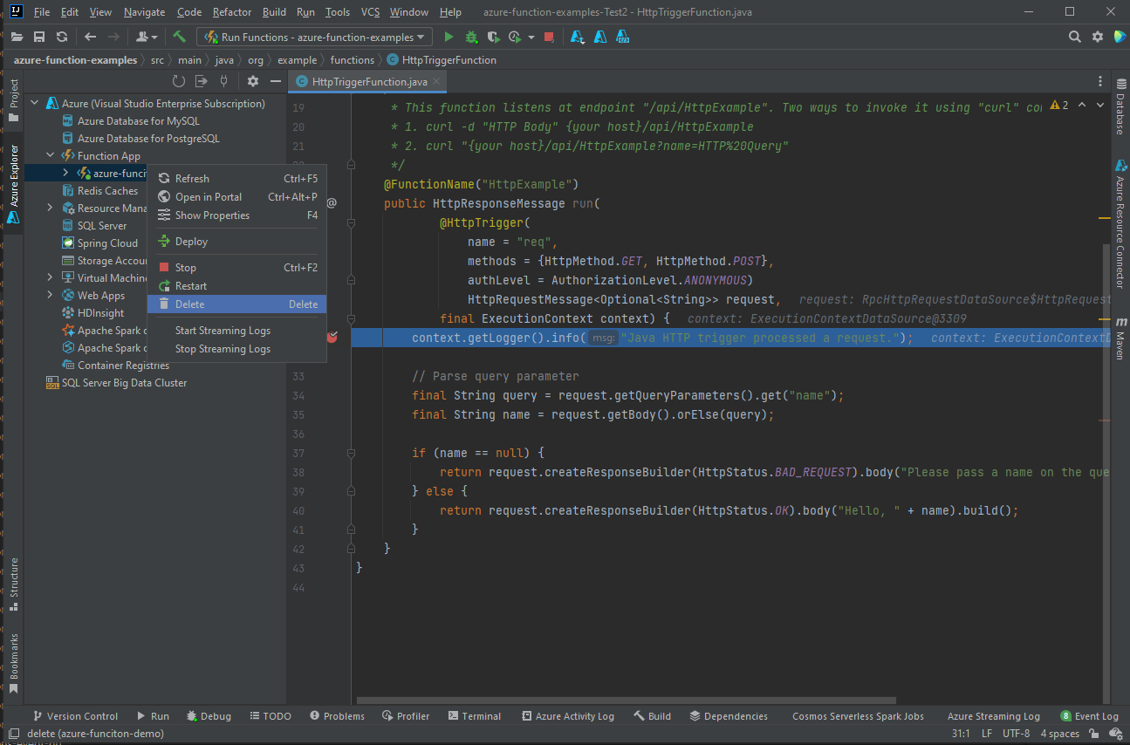Image resolution: width=1130 pixels, height=745 pixels.
Task: Click the Debug bug icon in toolbar
Action: click(x=471, y=37)
